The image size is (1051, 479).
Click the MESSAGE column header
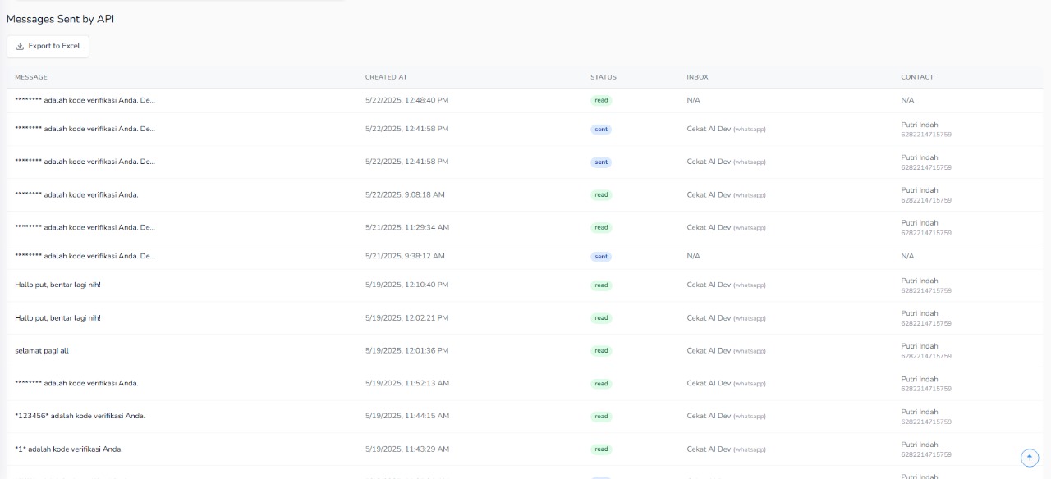tap(31, 77)
